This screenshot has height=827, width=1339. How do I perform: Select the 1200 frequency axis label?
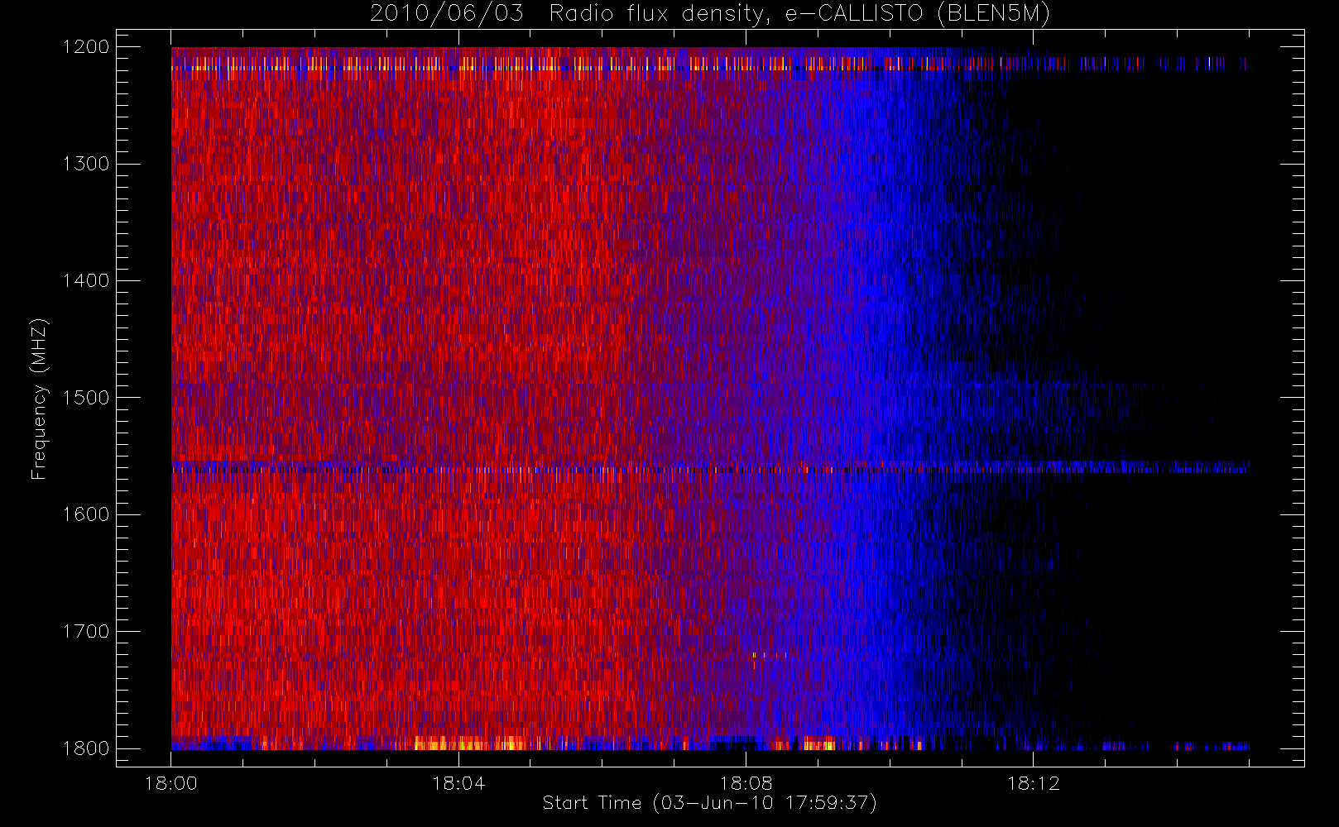coord(86,47)
